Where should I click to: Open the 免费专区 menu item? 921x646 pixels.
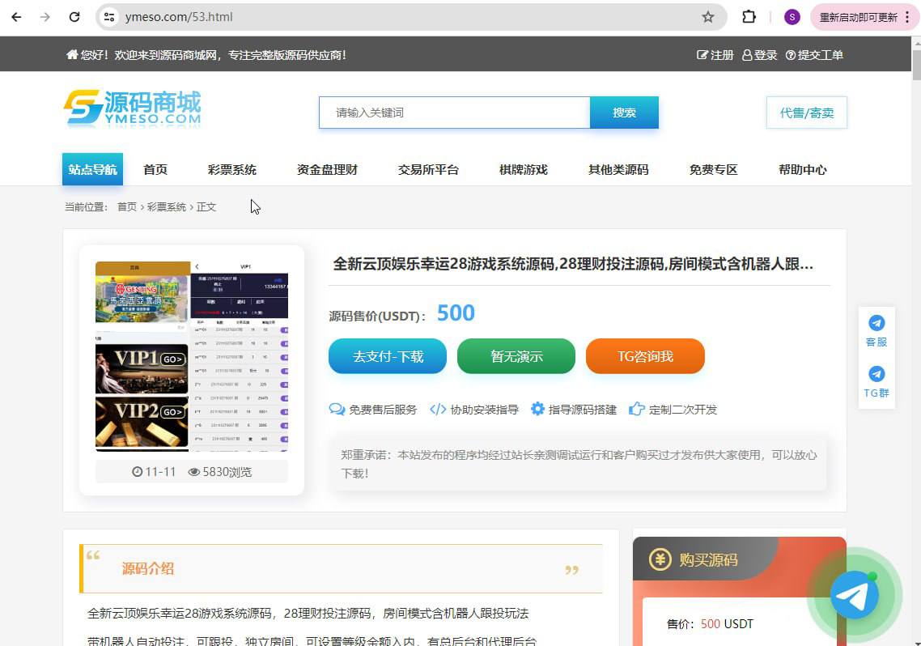tap(713, 170)
